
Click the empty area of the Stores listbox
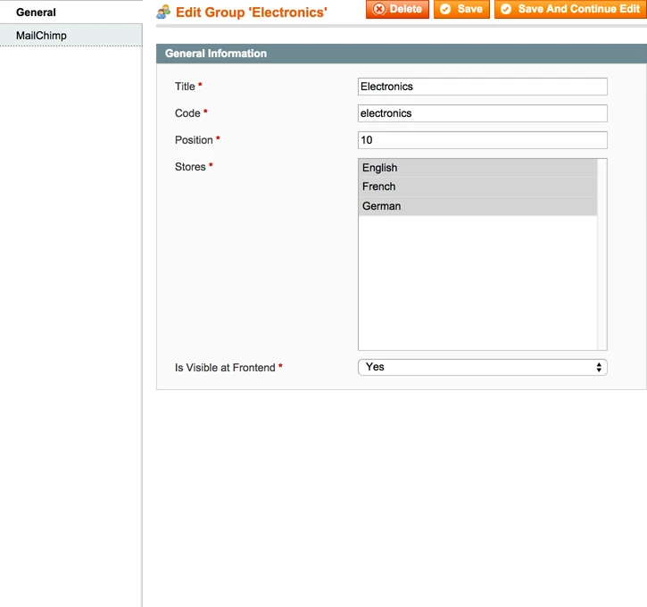477,286
